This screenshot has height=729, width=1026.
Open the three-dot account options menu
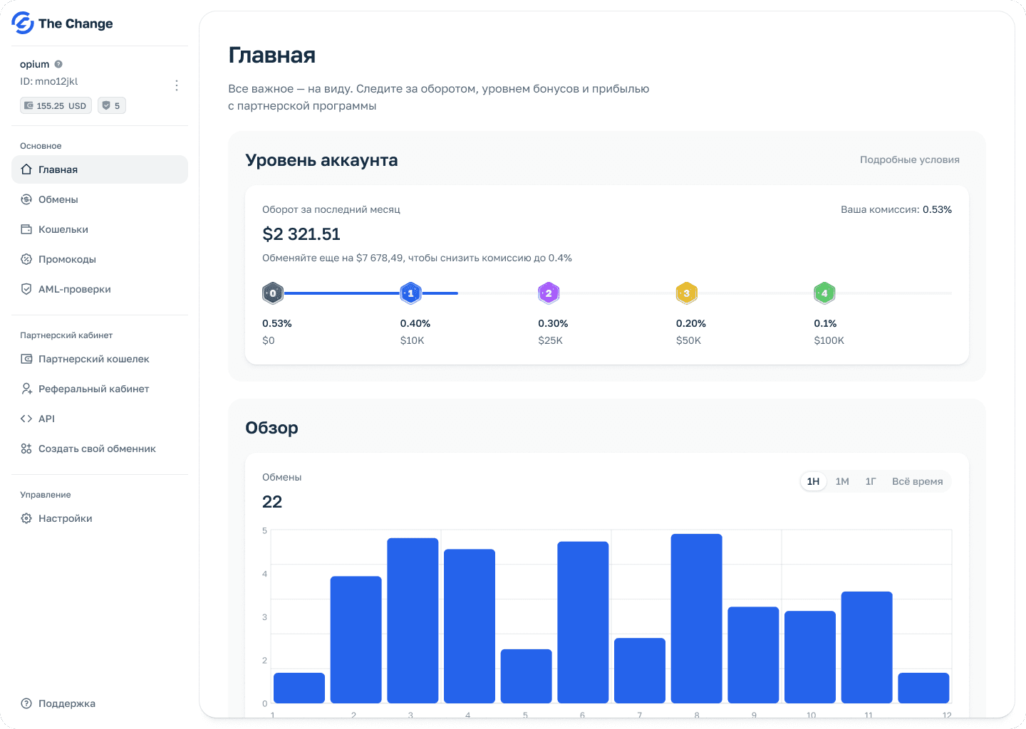point(177,85)
